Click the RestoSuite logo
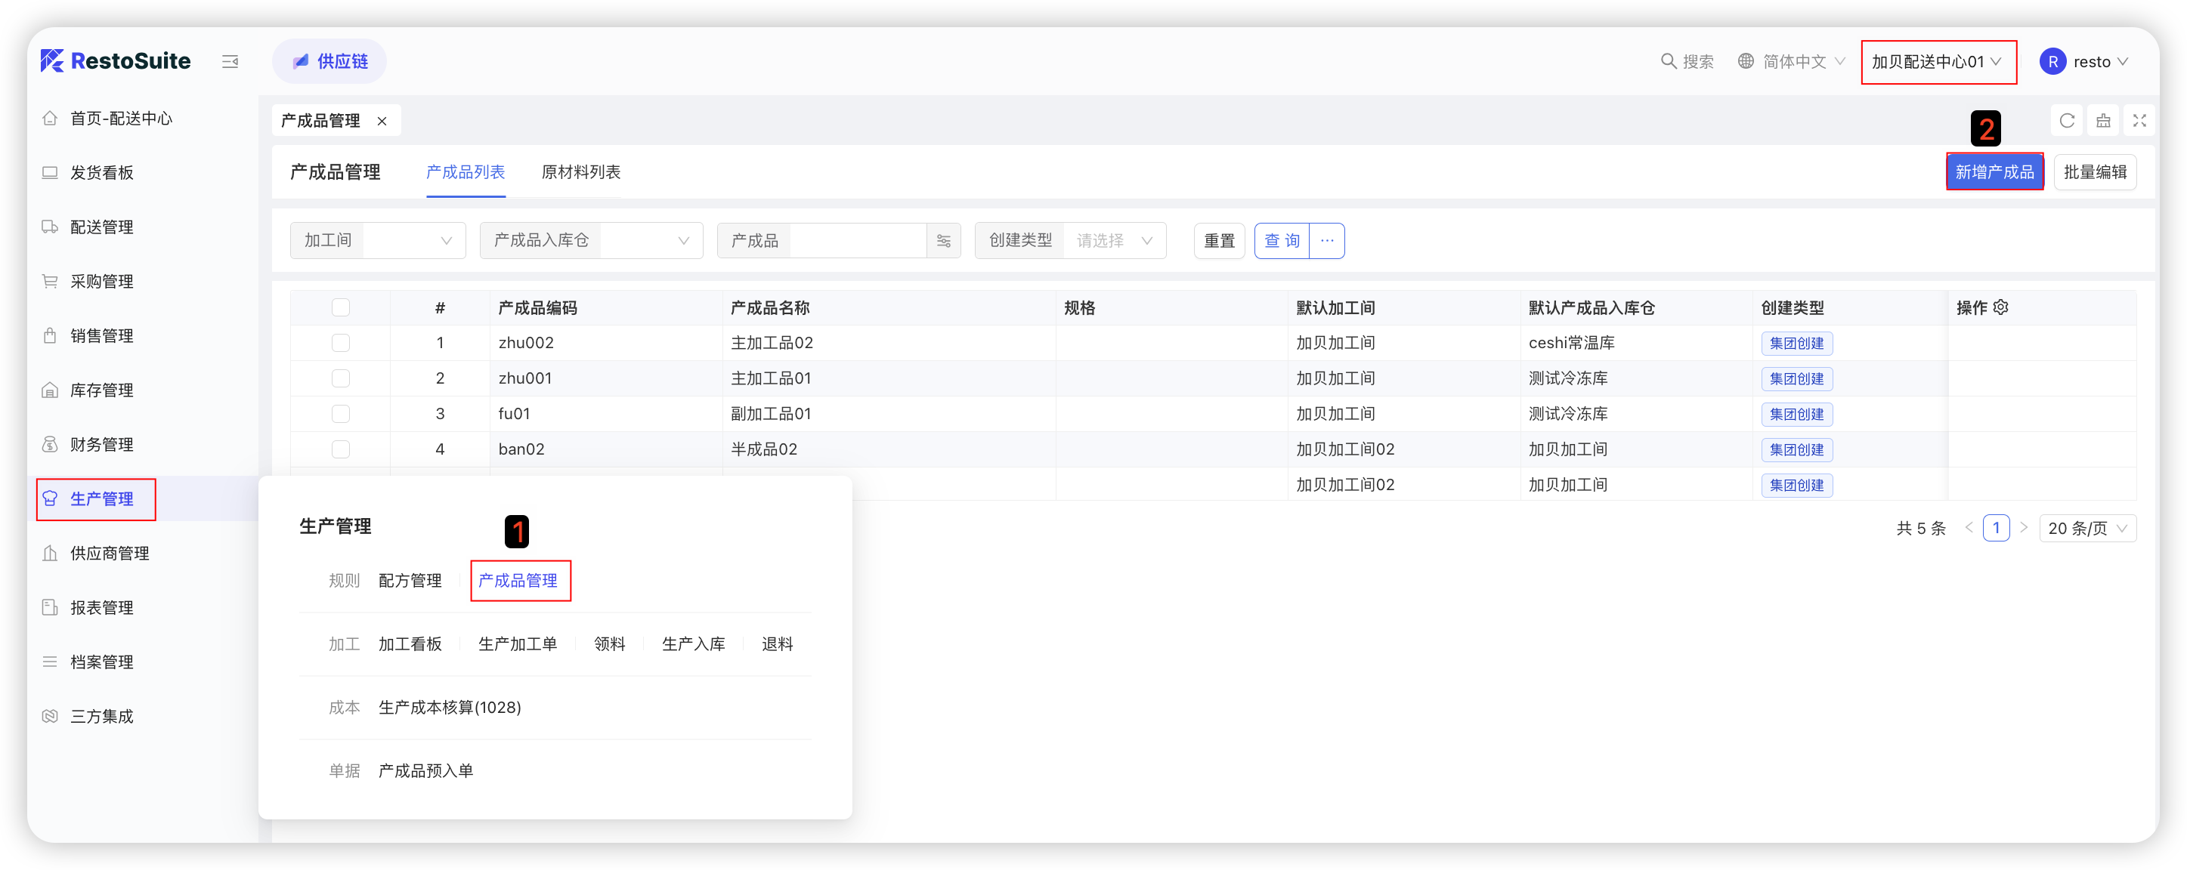Screen dimensions: 2187x870 116,61
